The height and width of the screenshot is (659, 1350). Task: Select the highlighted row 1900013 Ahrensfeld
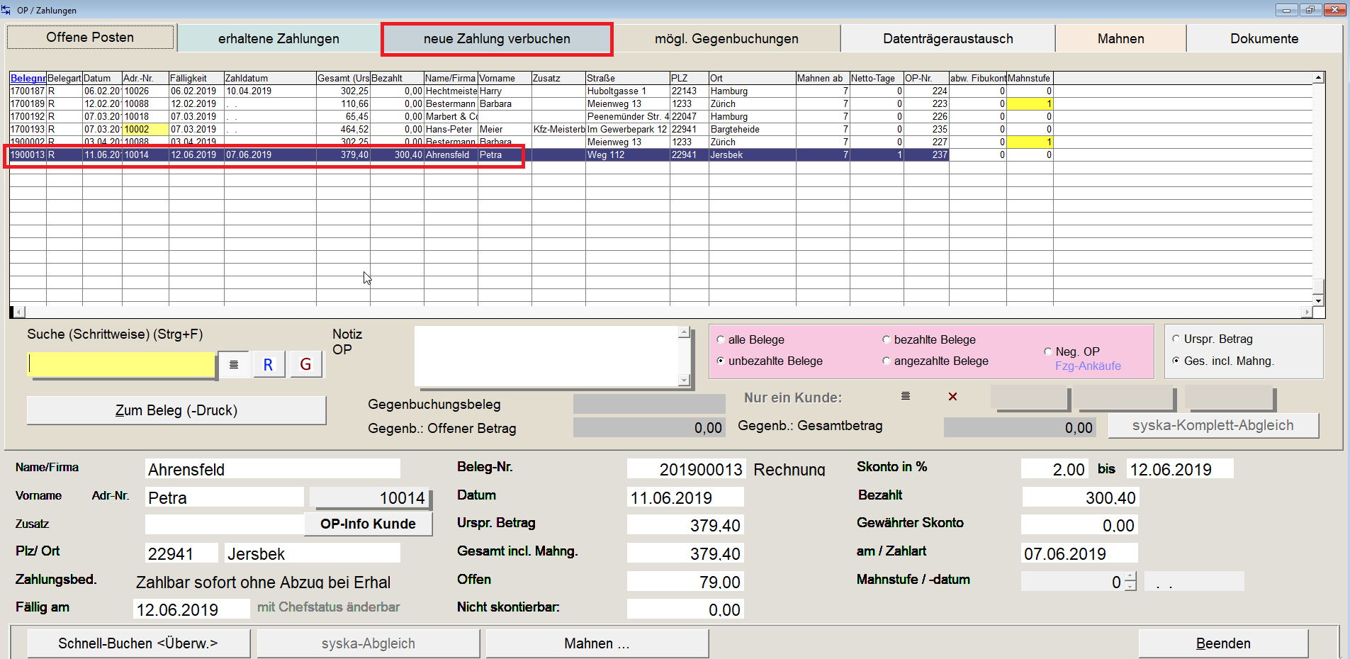tap(531, 154)
